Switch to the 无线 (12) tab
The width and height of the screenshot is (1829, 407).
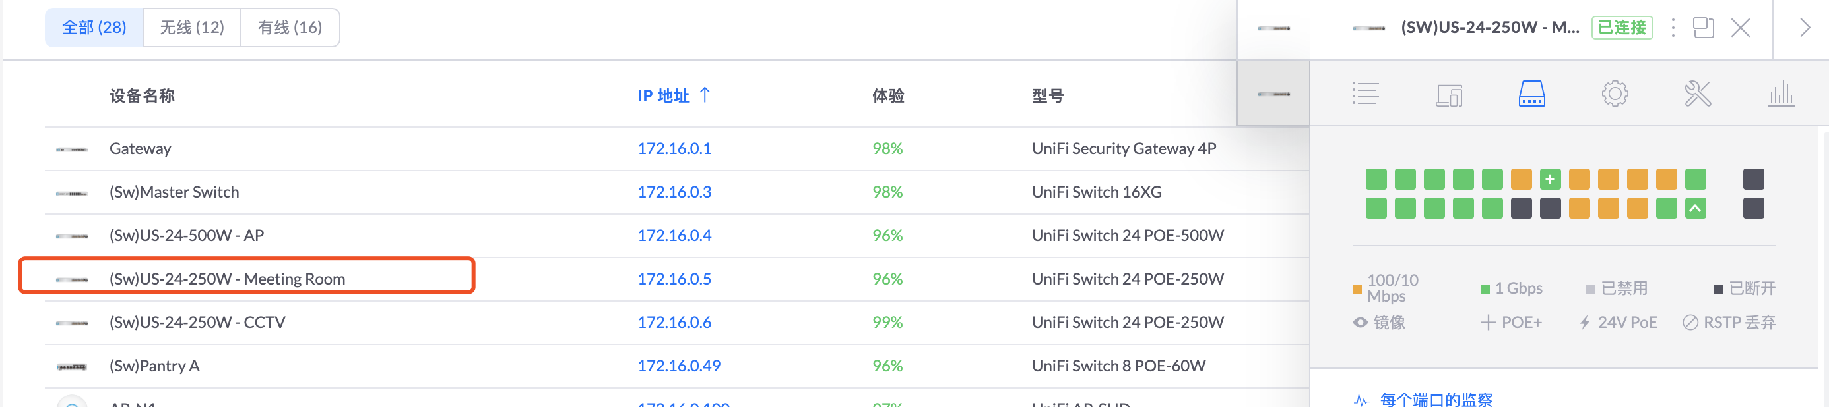point(192,28)
